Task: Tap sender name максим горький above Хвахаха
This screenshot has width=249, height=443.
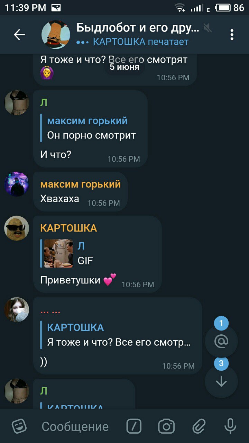Action: 81,184
